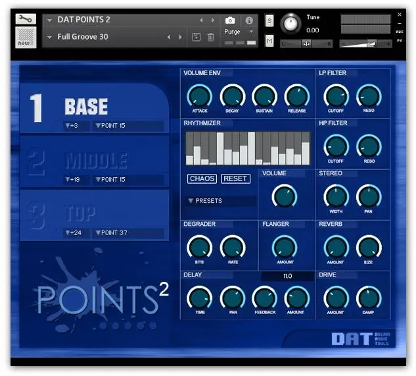Click the new instrument thumbnail

point(26,38)
